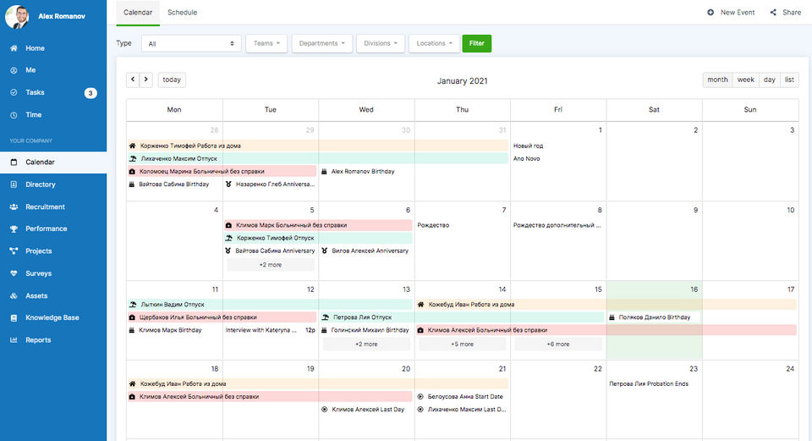Click the Tasks checkmark icon
This screenshot has height=441, width=812.
pyautogui.click(x=14, y=92)
